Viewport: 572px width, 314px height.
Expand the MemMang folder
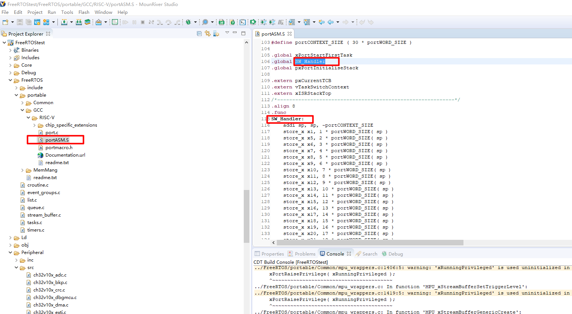[x=22, y=170]
